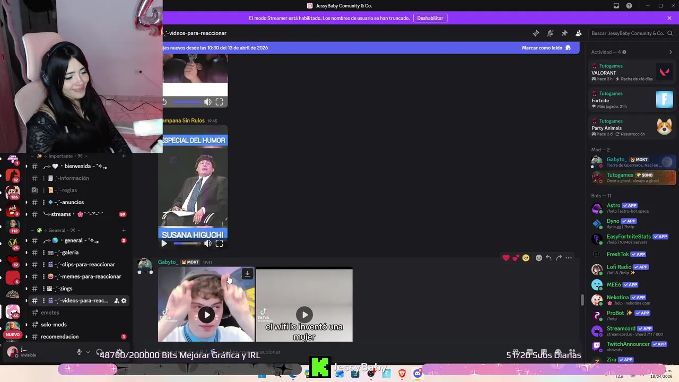Open the Astro bot profile
The height and width of the screenshot is (382, 679).
click(x=632, y=208)
